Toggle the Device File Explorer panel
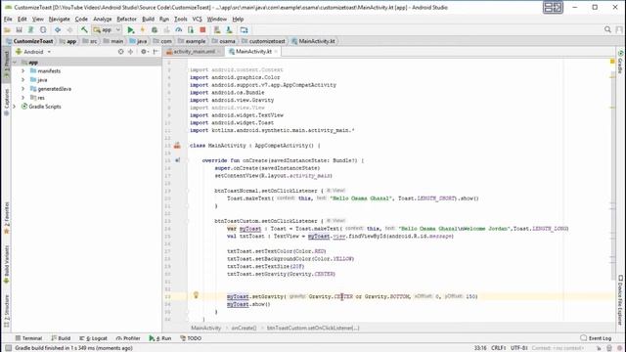This screenshot has height=352, width=626. (620, 300)
